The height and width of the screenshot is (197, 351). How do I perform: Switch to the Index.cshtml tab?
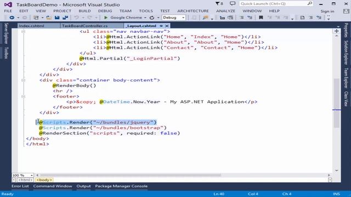(32, 26)
